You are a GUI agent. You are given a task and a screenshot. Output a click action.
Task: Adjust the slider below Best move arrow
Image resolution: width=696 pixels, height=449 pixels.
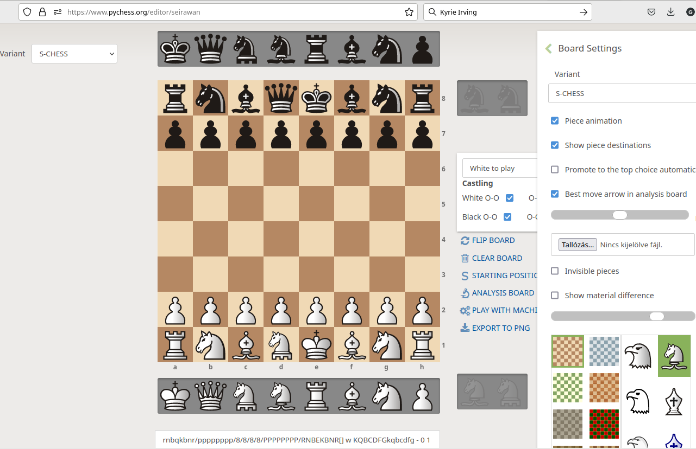coord(620,215)
